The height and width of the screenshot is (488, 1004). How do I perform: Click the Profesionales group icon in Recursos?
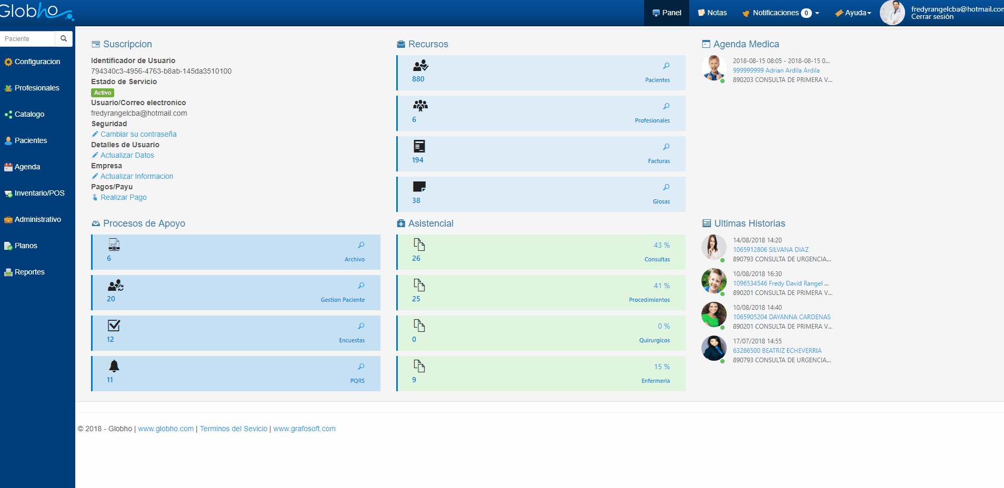point(420,106)
